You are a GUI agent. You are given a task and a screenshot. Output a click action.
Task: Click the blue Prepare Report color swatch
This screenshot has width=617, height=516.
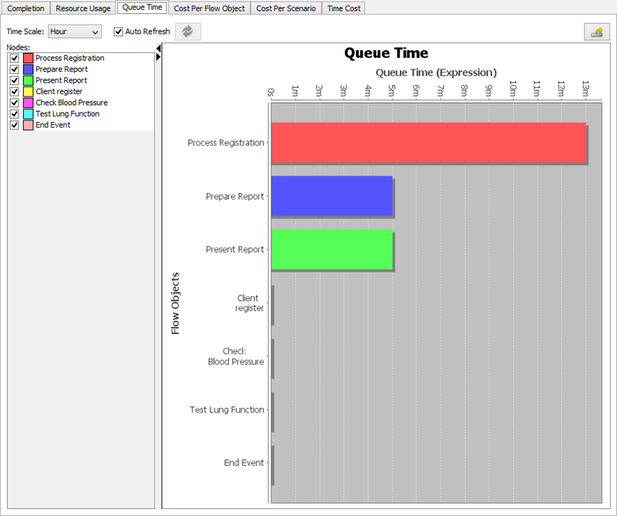pyautogui.click(x=28, y=69)
